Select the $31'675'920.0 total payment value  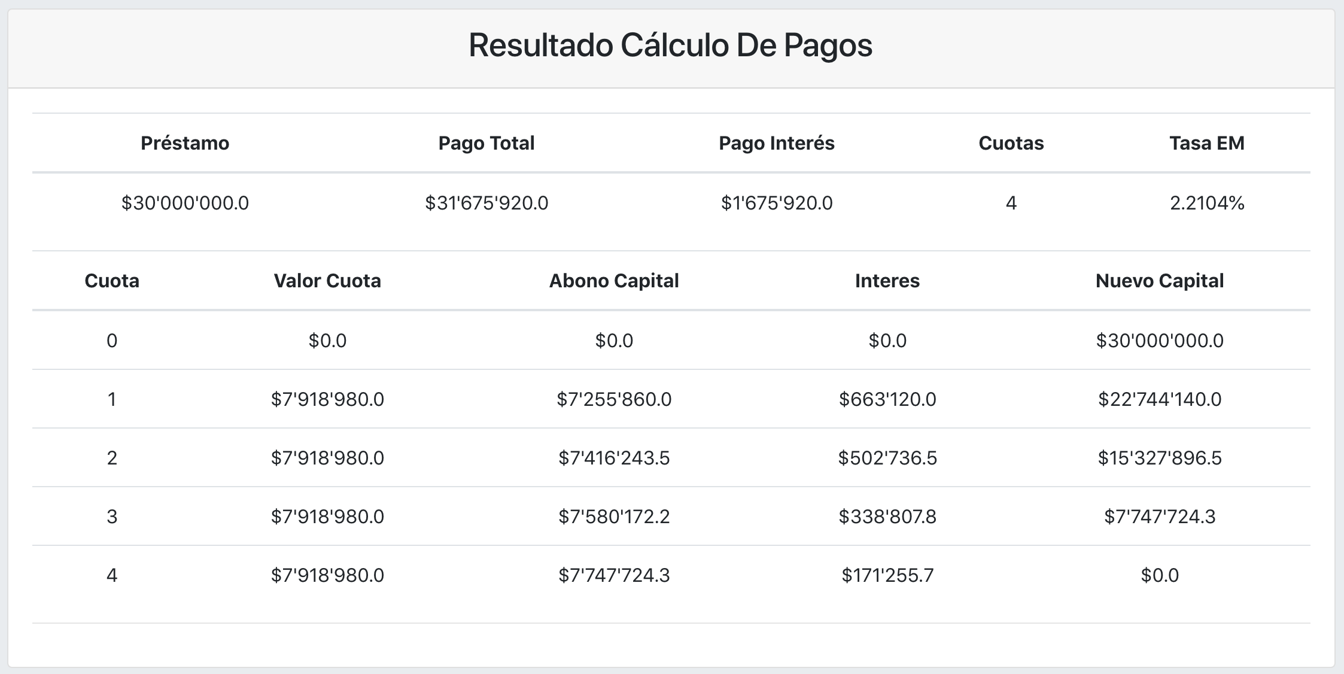(486, 204)
